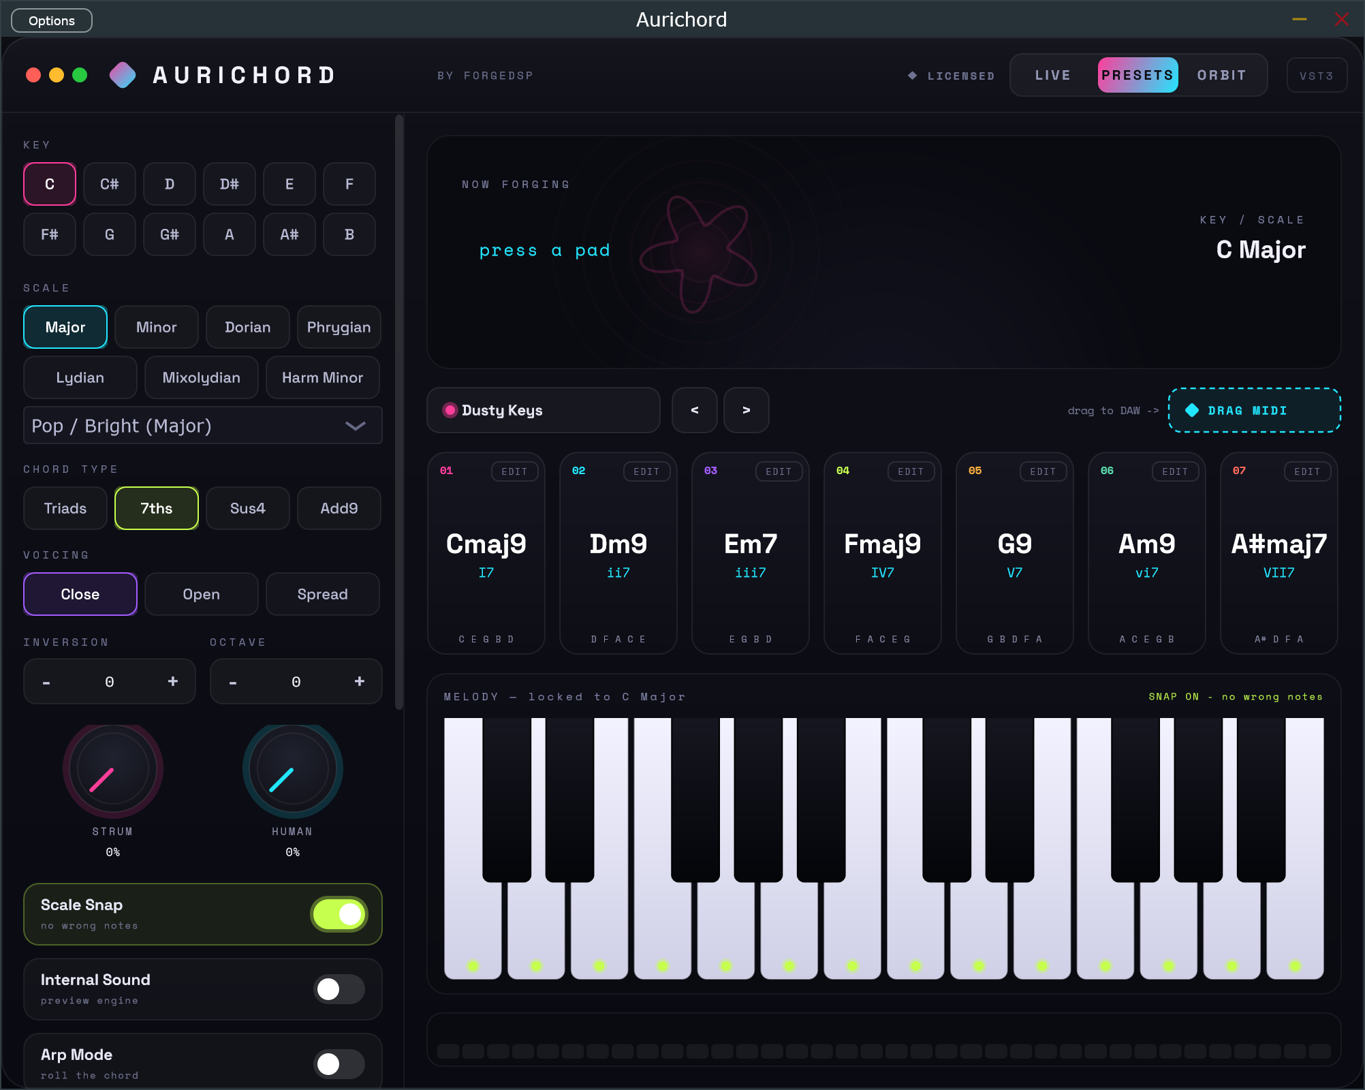Screen dimensions: 1365x1090
Task: Increase octave with the plus button
Action: (x=360, y=681)
